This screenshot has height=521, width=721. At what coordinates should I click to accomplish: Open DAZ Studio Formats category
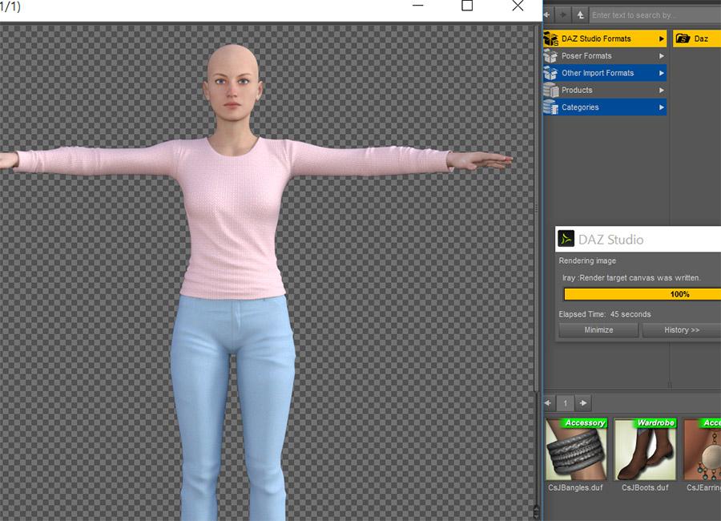tap(605, 38)
